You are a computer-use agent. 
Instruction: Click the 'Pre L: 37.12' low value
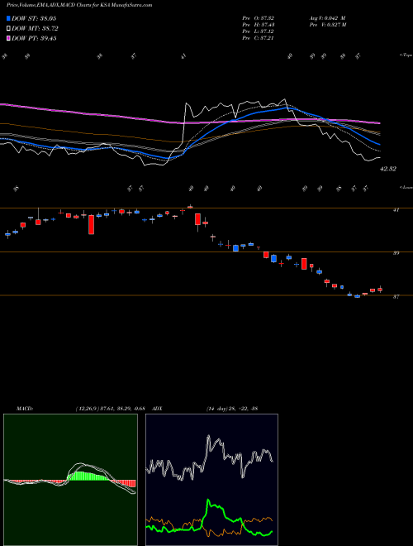[259, 31]
